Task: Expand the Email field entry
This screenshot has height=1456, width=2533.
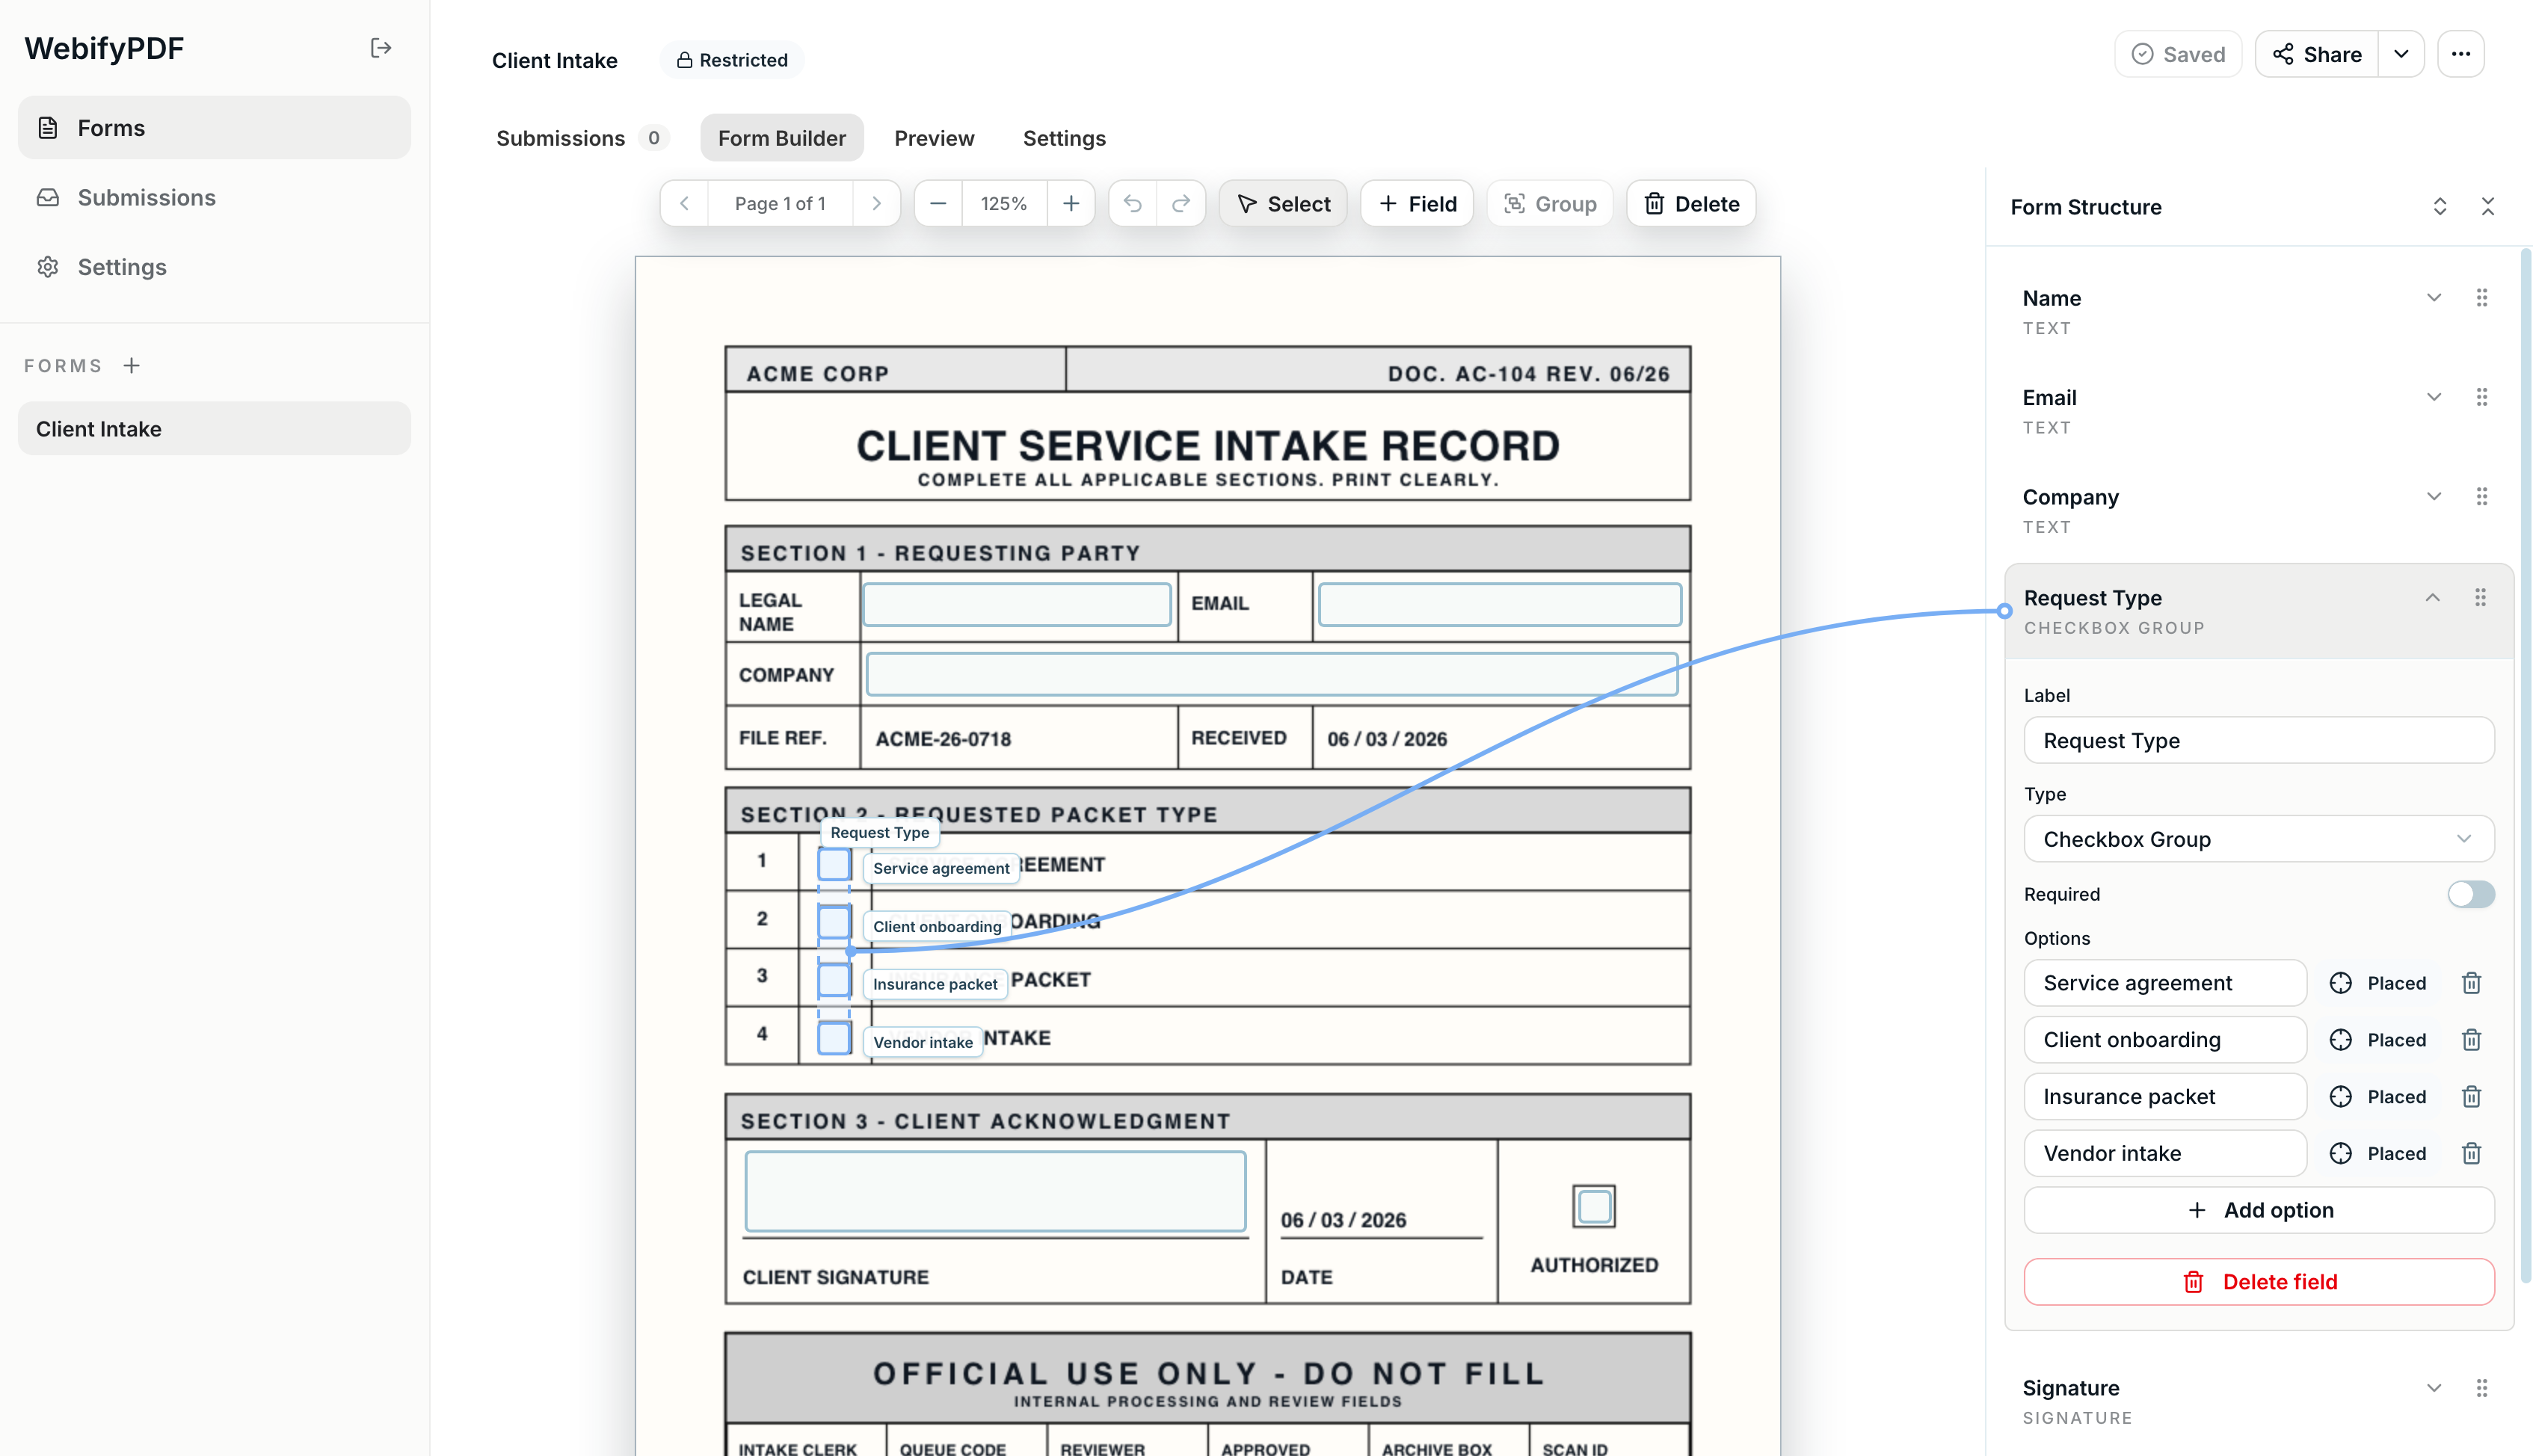Action: tap(2433, 397)
